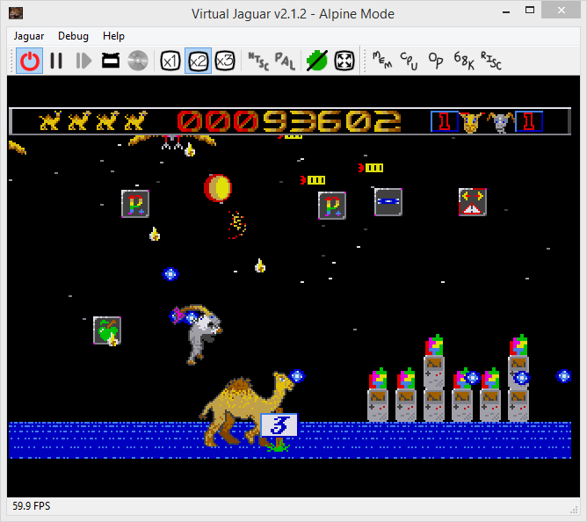Toggle the emulator power button

click(x=30, y=61)
